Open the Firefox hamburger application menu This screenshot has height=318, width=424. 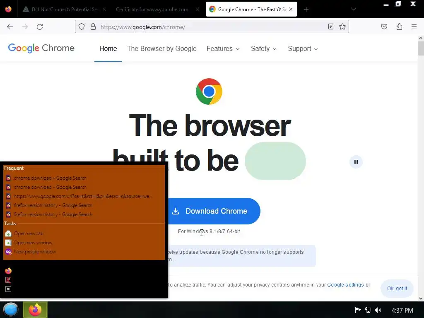coord(414,26)
